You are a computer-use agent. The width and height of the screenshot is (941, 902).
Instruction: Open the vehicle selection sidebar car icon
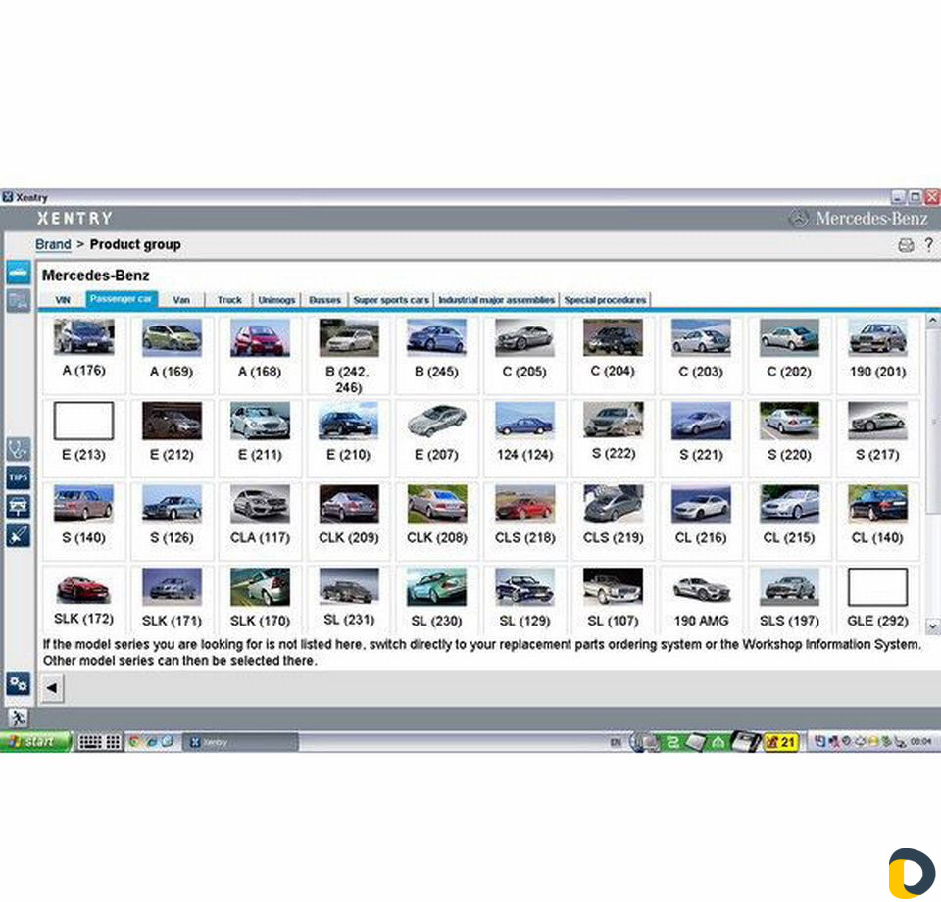click(19, 272)
